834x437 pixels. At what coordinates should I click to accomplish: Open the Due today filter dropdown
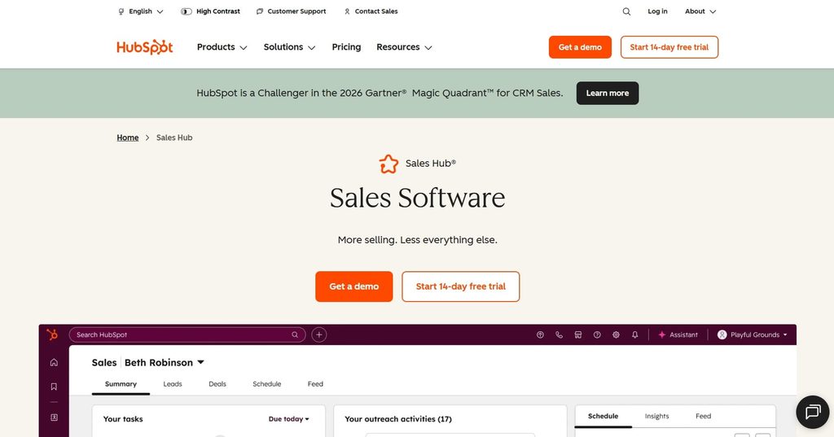coord(289,419)
